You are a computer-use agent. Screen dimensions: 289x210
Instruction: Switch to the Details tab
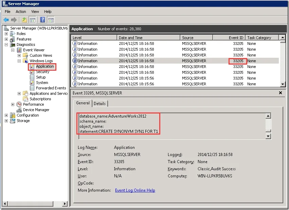(x=100, y=103)
